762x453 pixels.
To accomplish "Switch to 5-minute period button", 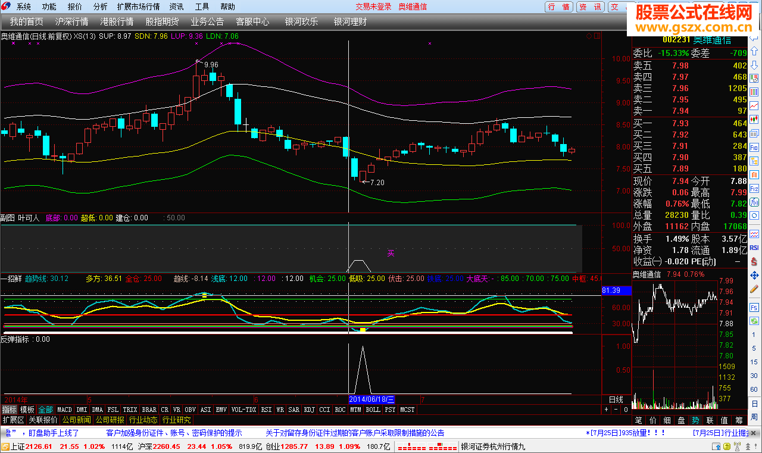I will [754, 348].
